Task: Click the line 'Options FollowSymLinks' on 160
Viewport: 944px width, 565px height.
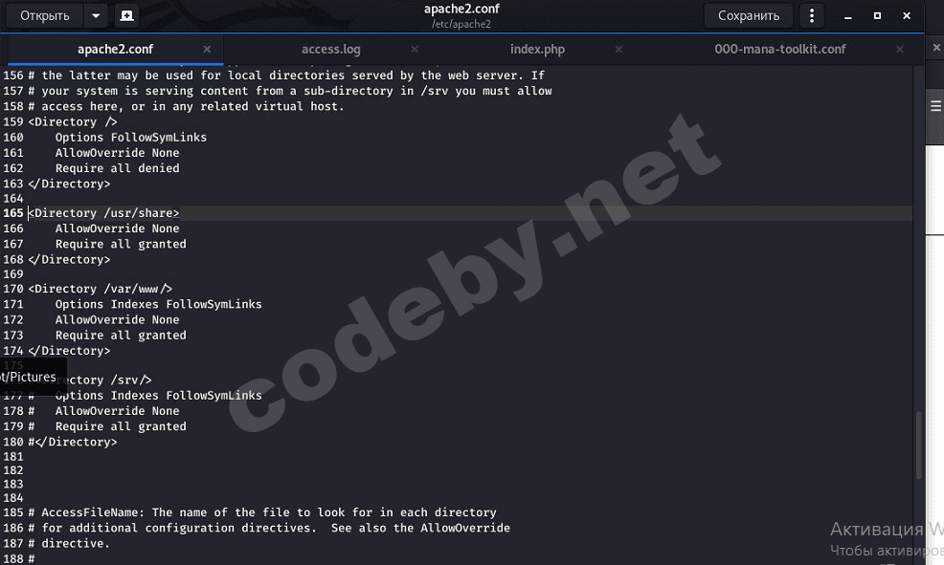Action: coord(130,138)
